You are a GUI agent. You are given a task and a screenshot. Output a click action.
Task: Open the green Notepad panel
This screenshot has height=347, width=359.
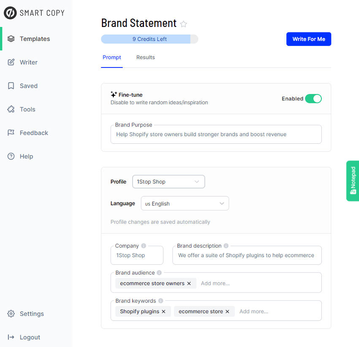[352, 180]
